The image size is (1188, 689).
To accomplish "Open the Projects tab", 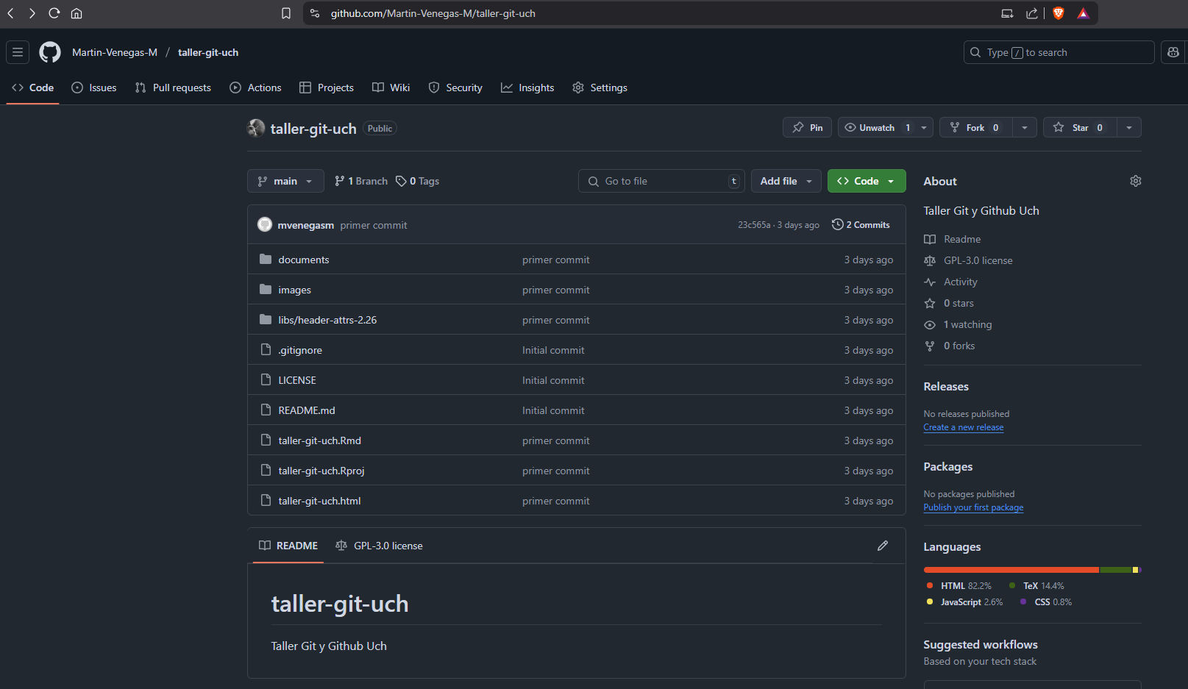I will (x=327, y=88).
